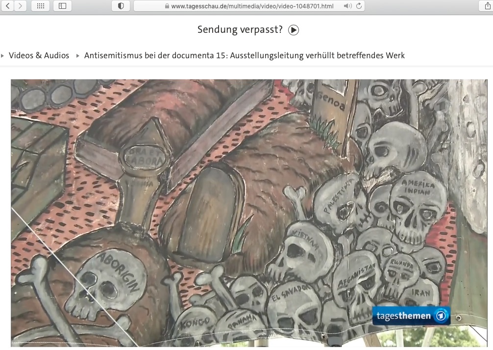Click breadcrumb arrow before 'Videos & Audios'
Image resolution: width=493 pixels, height=350 pixels.
(x=2, y=56)
